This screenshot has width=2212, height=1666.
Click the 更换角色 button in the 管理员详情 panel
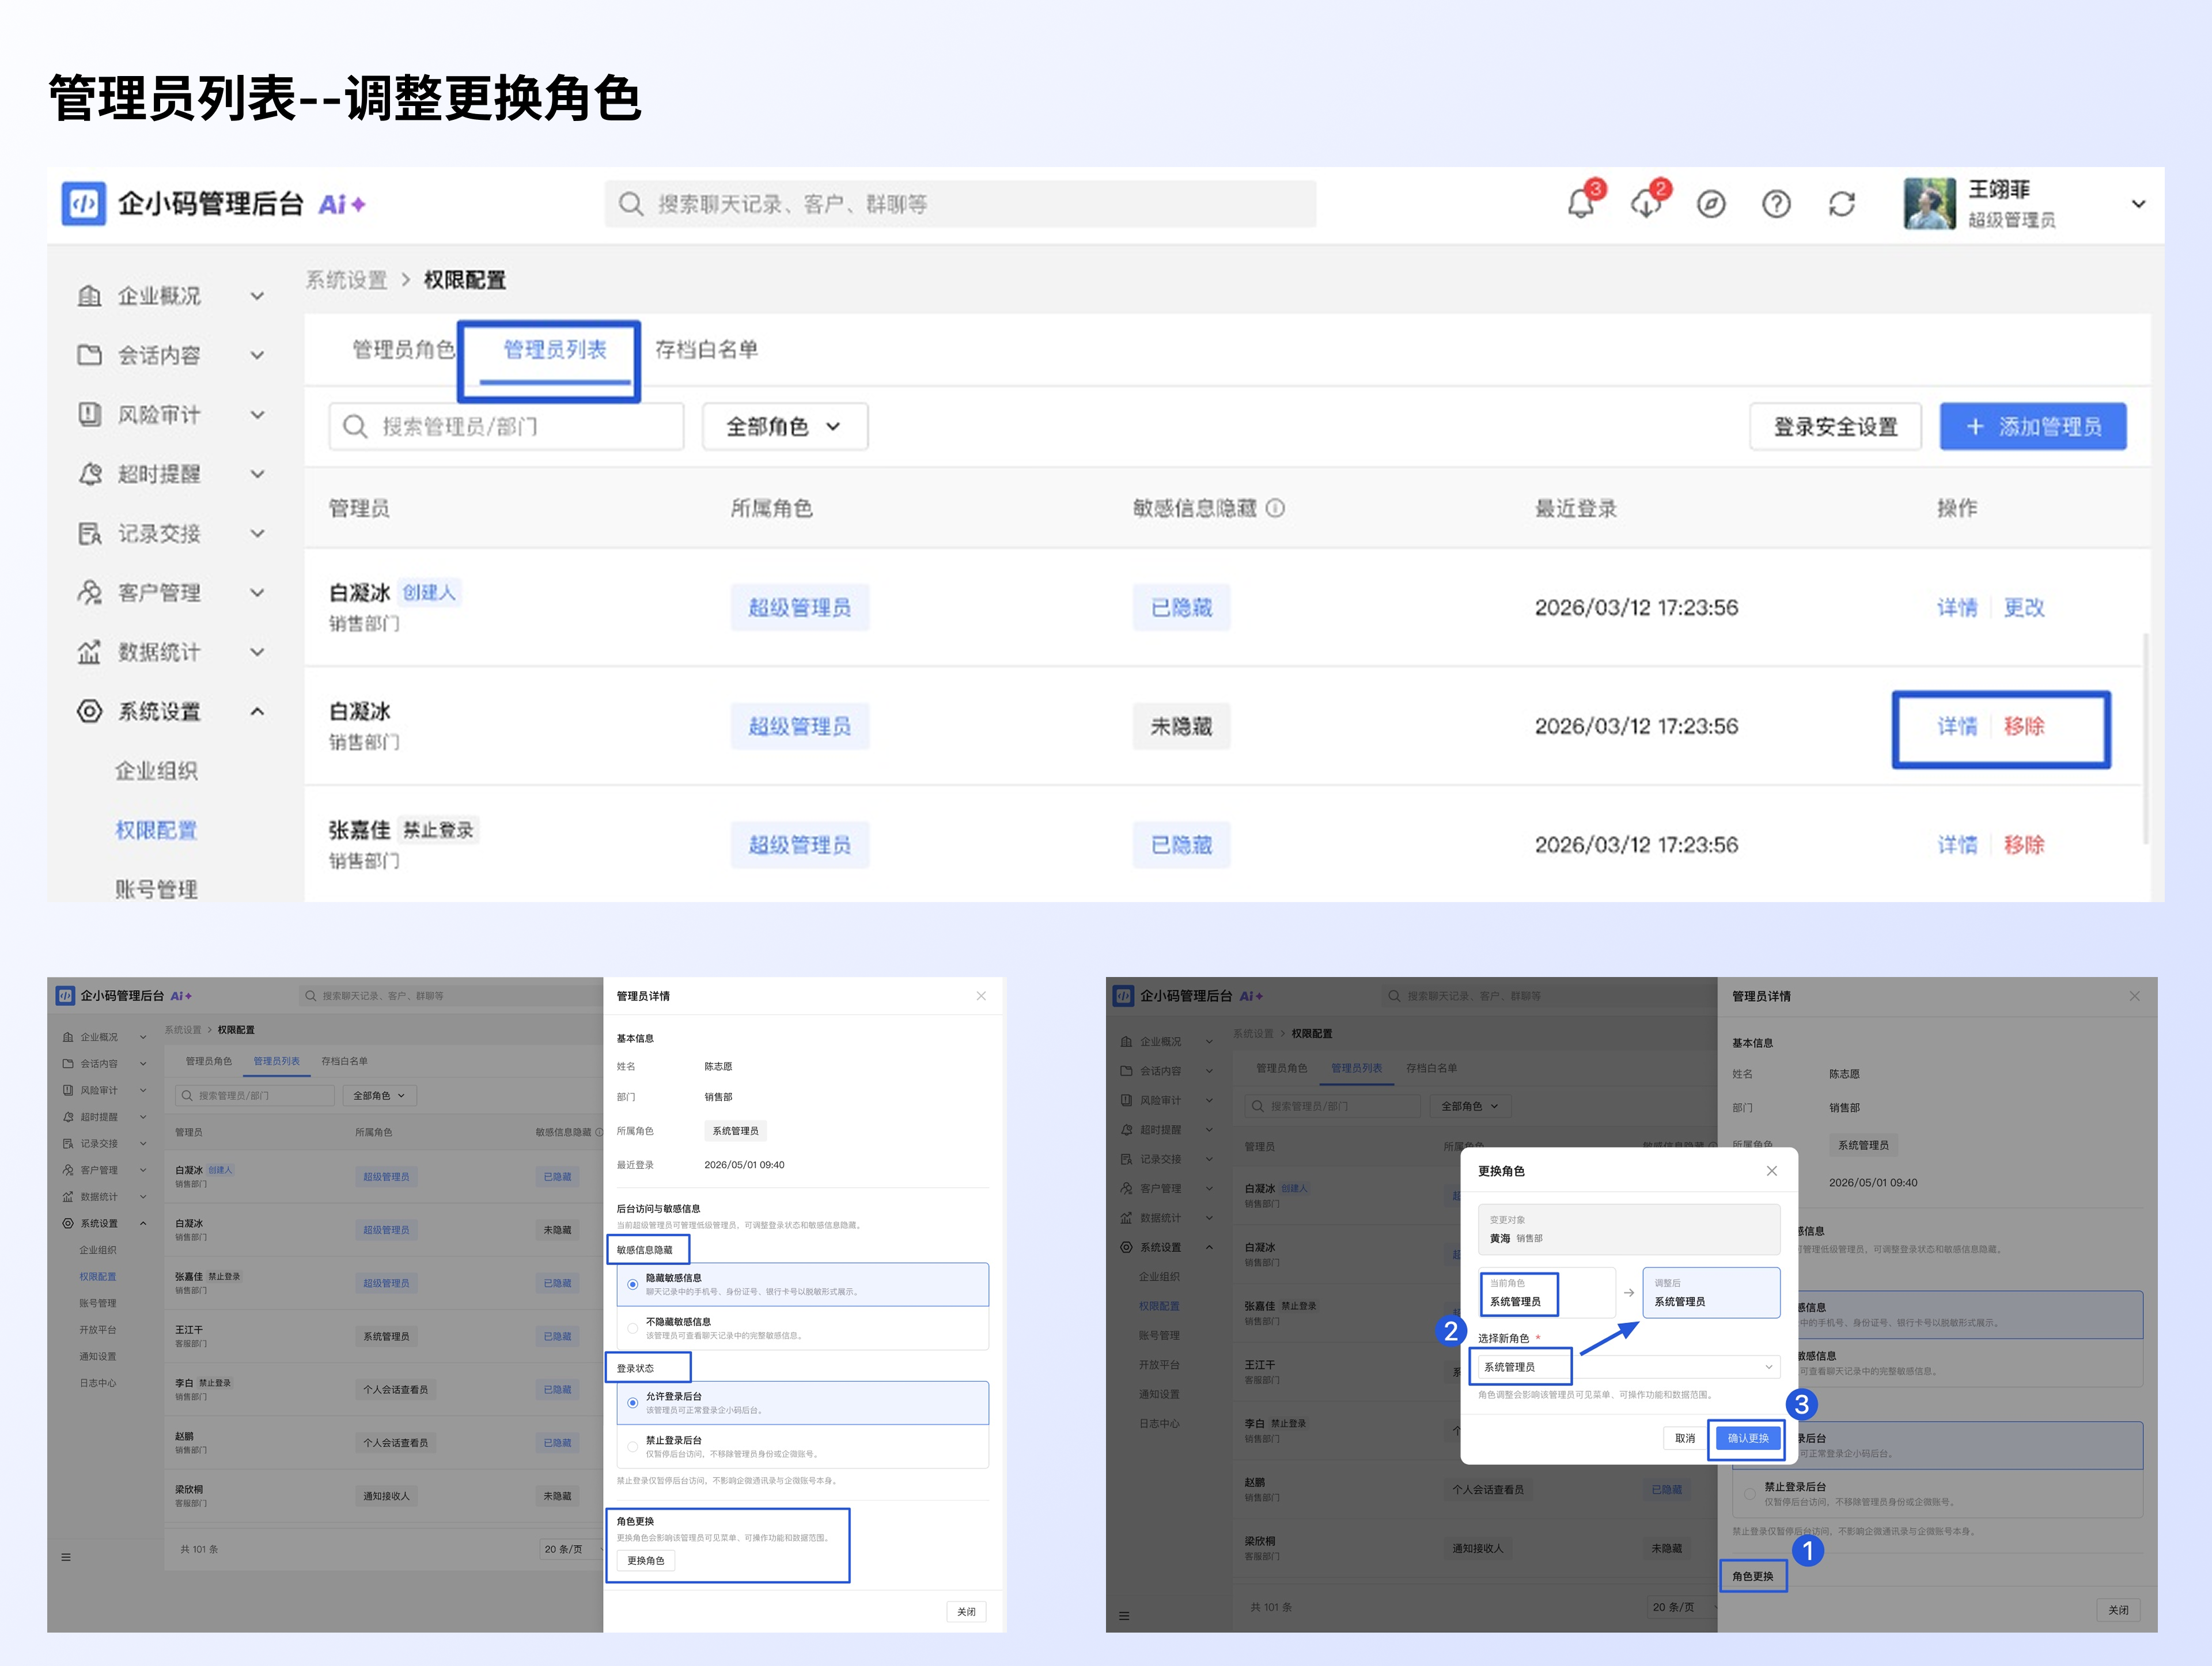coord(645,1561)
